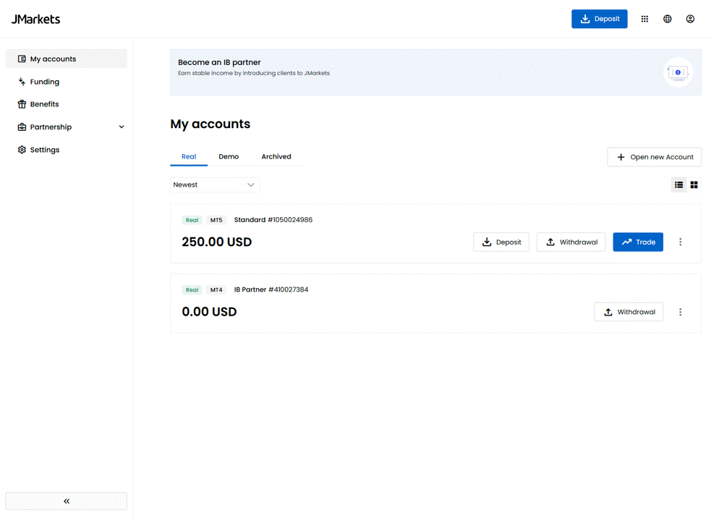Click the globe language icon
Viewport: 711px width, 521px height.
[x=667, y=19]
